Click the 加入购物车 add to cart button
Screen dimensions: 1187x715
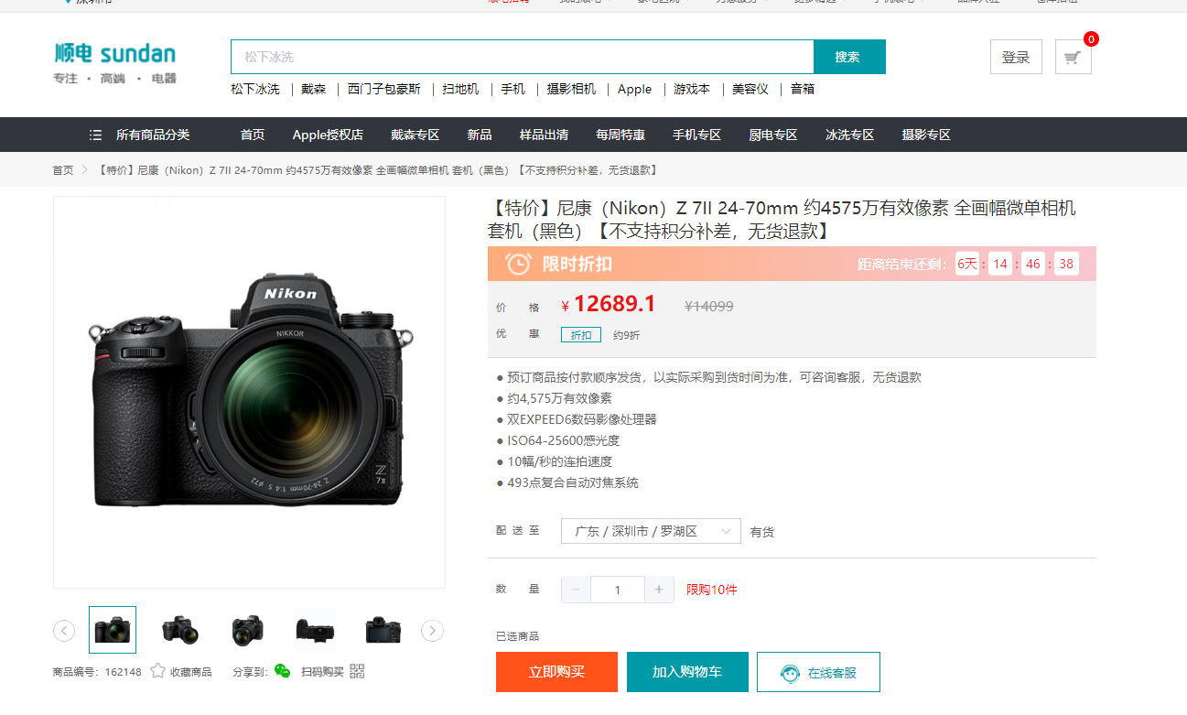click(x=687, y=672)
